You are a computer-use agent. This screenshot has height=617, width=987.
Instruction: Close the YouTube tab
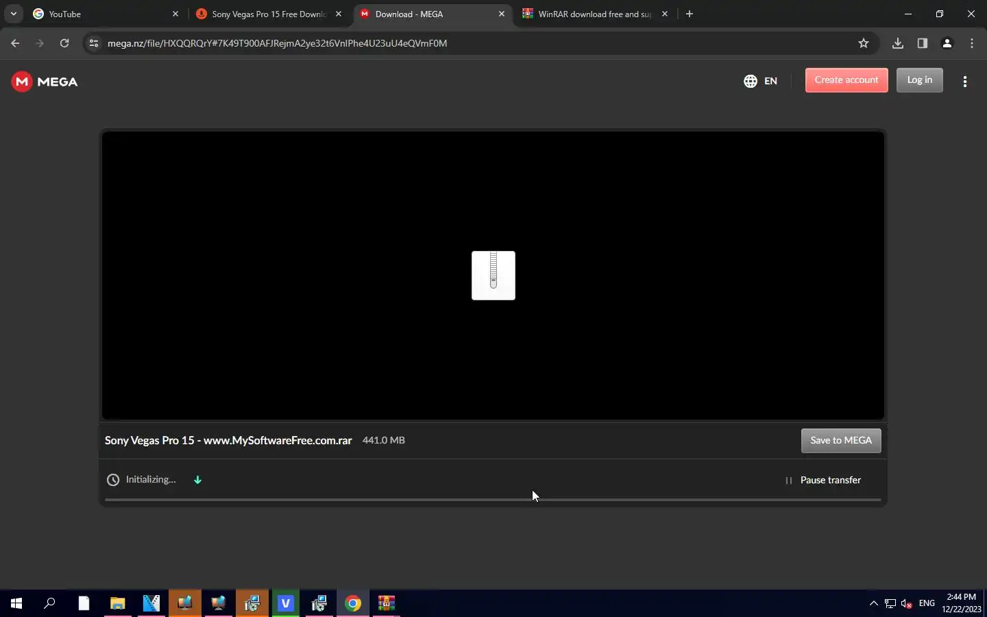click(x=175, y=14)
